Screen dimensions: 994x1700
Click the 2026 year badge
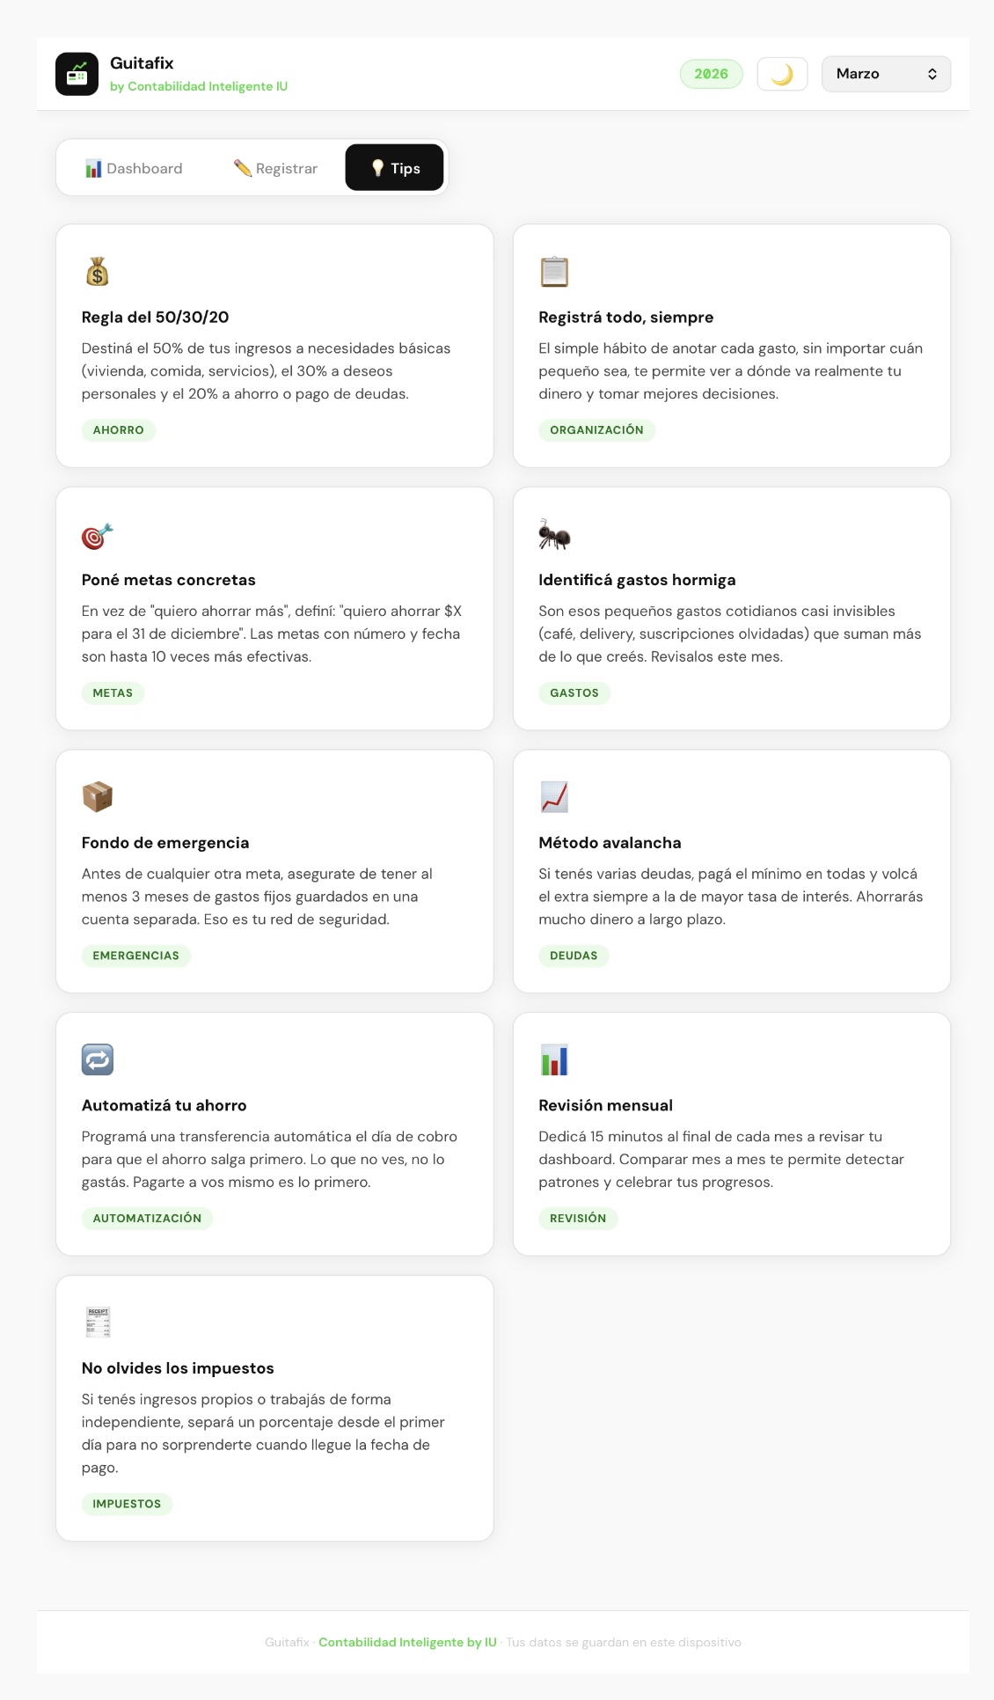(711, 74)
